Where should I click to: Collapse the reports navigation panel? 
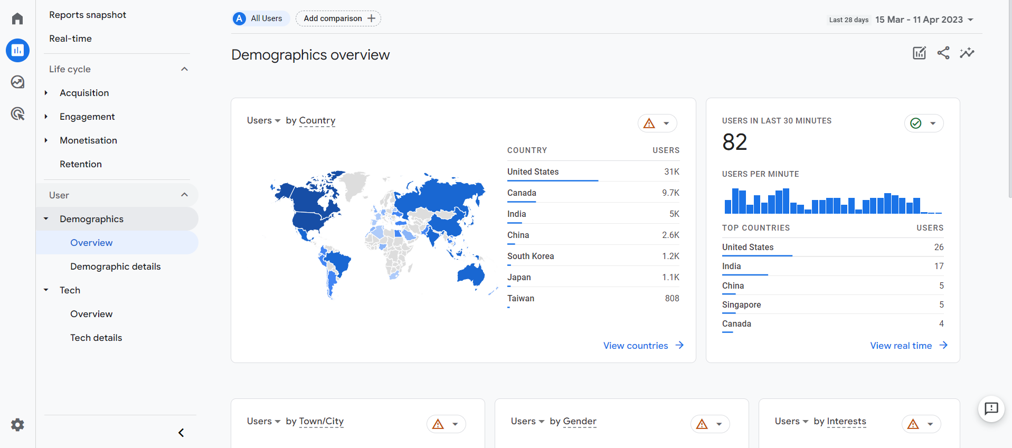click(x=181, y=433)
